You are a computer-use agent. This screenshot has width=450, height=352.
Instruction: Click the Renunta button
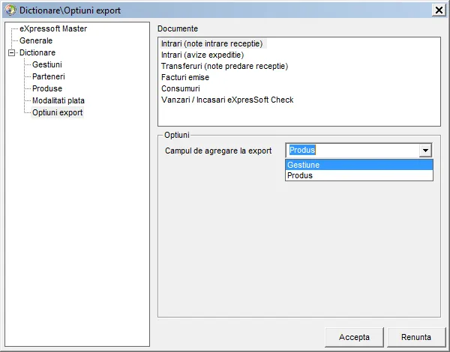[416, 337]
